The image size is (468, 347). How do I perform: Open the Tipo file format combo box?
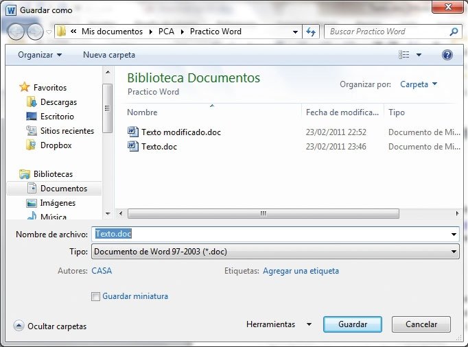[x=275, y=251]
